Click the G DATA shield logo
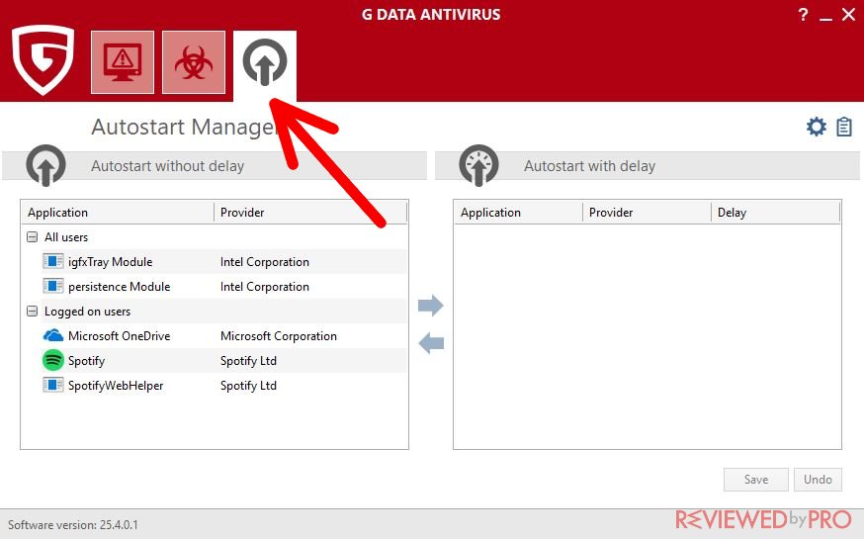This screenshot has width=864, height=539. point(43,60)
